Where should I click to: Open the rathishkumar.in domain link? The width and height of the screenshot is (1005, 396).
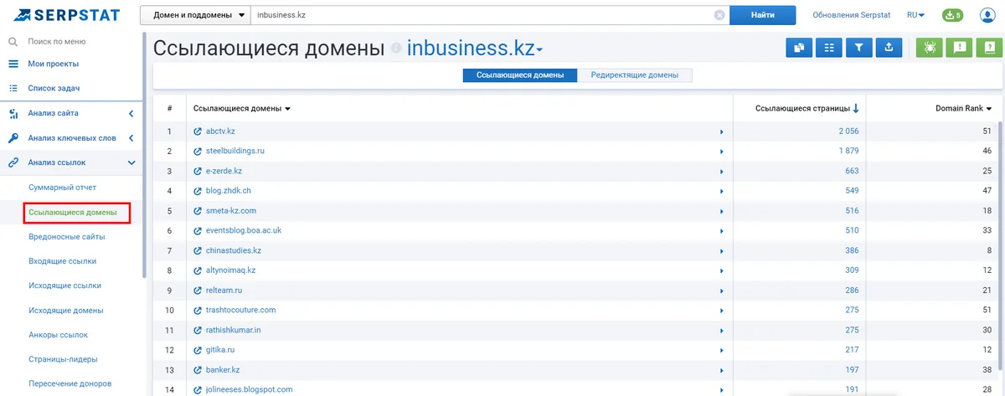pos(234,330)
